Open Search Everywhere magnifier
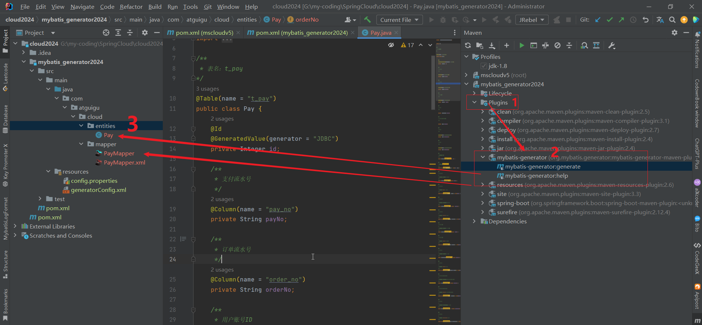Viewport: 702px width, 325px height. tap(672, 20)
